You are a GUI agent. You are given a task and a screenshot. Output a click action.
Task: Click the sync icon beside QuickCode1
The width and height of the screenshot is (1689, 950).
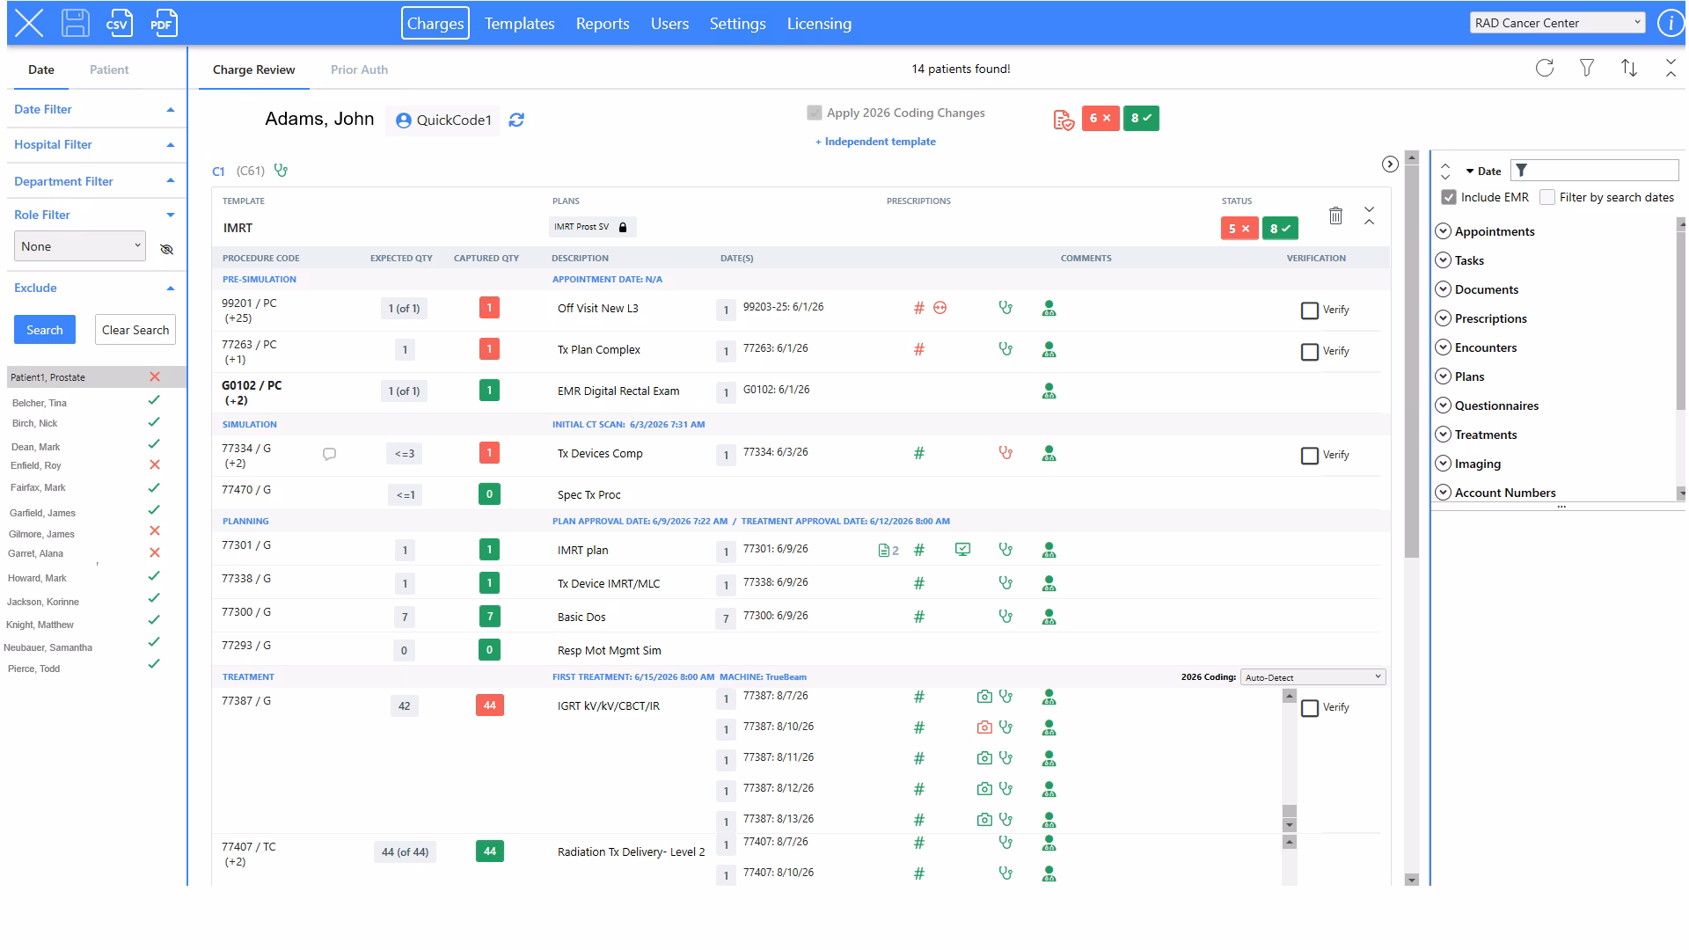(516, 120)
